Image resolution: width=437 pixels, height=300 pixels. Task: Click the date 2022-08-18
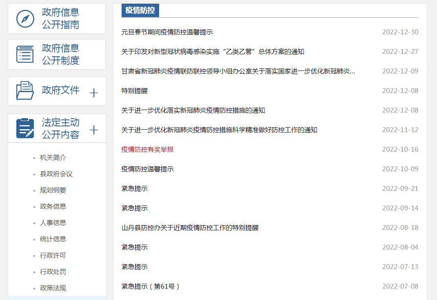click(x=400, y=227)
